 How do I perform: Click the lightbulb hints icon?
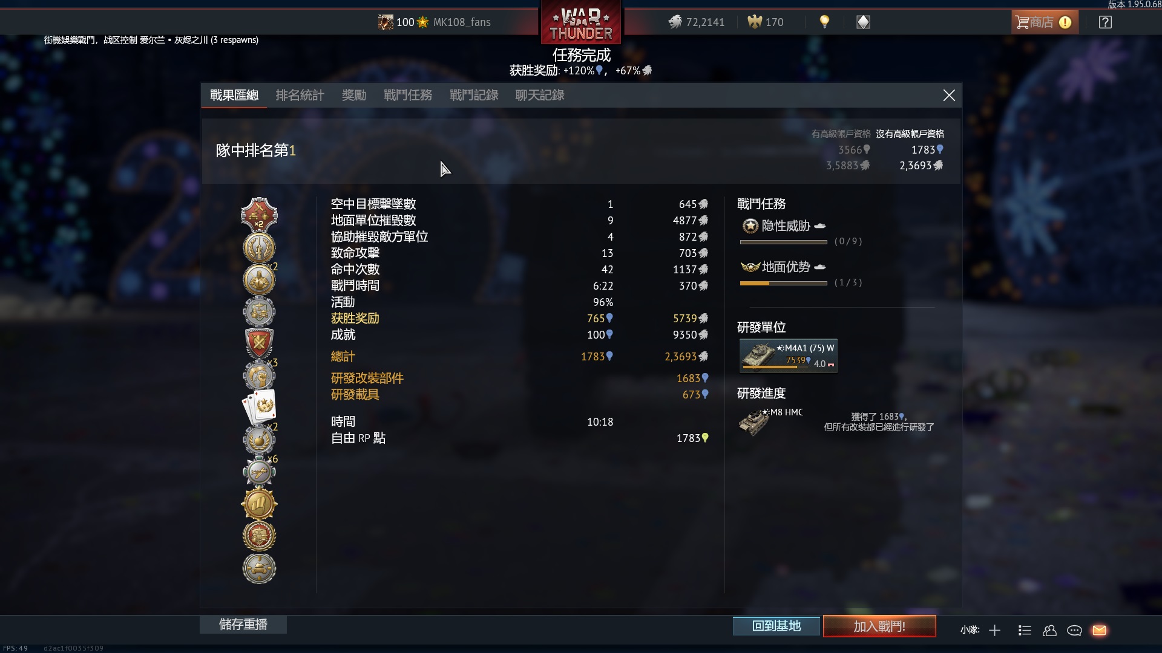click(824, 22)
